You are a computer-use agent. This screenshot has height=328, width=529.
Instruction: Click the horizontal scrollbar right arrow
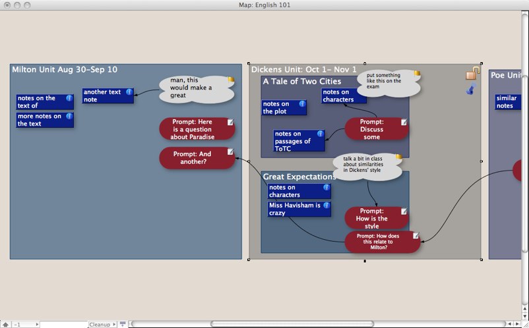(517, 324)
